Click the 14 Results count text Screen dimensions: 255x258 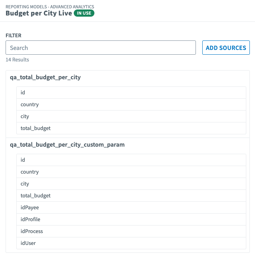17,60
